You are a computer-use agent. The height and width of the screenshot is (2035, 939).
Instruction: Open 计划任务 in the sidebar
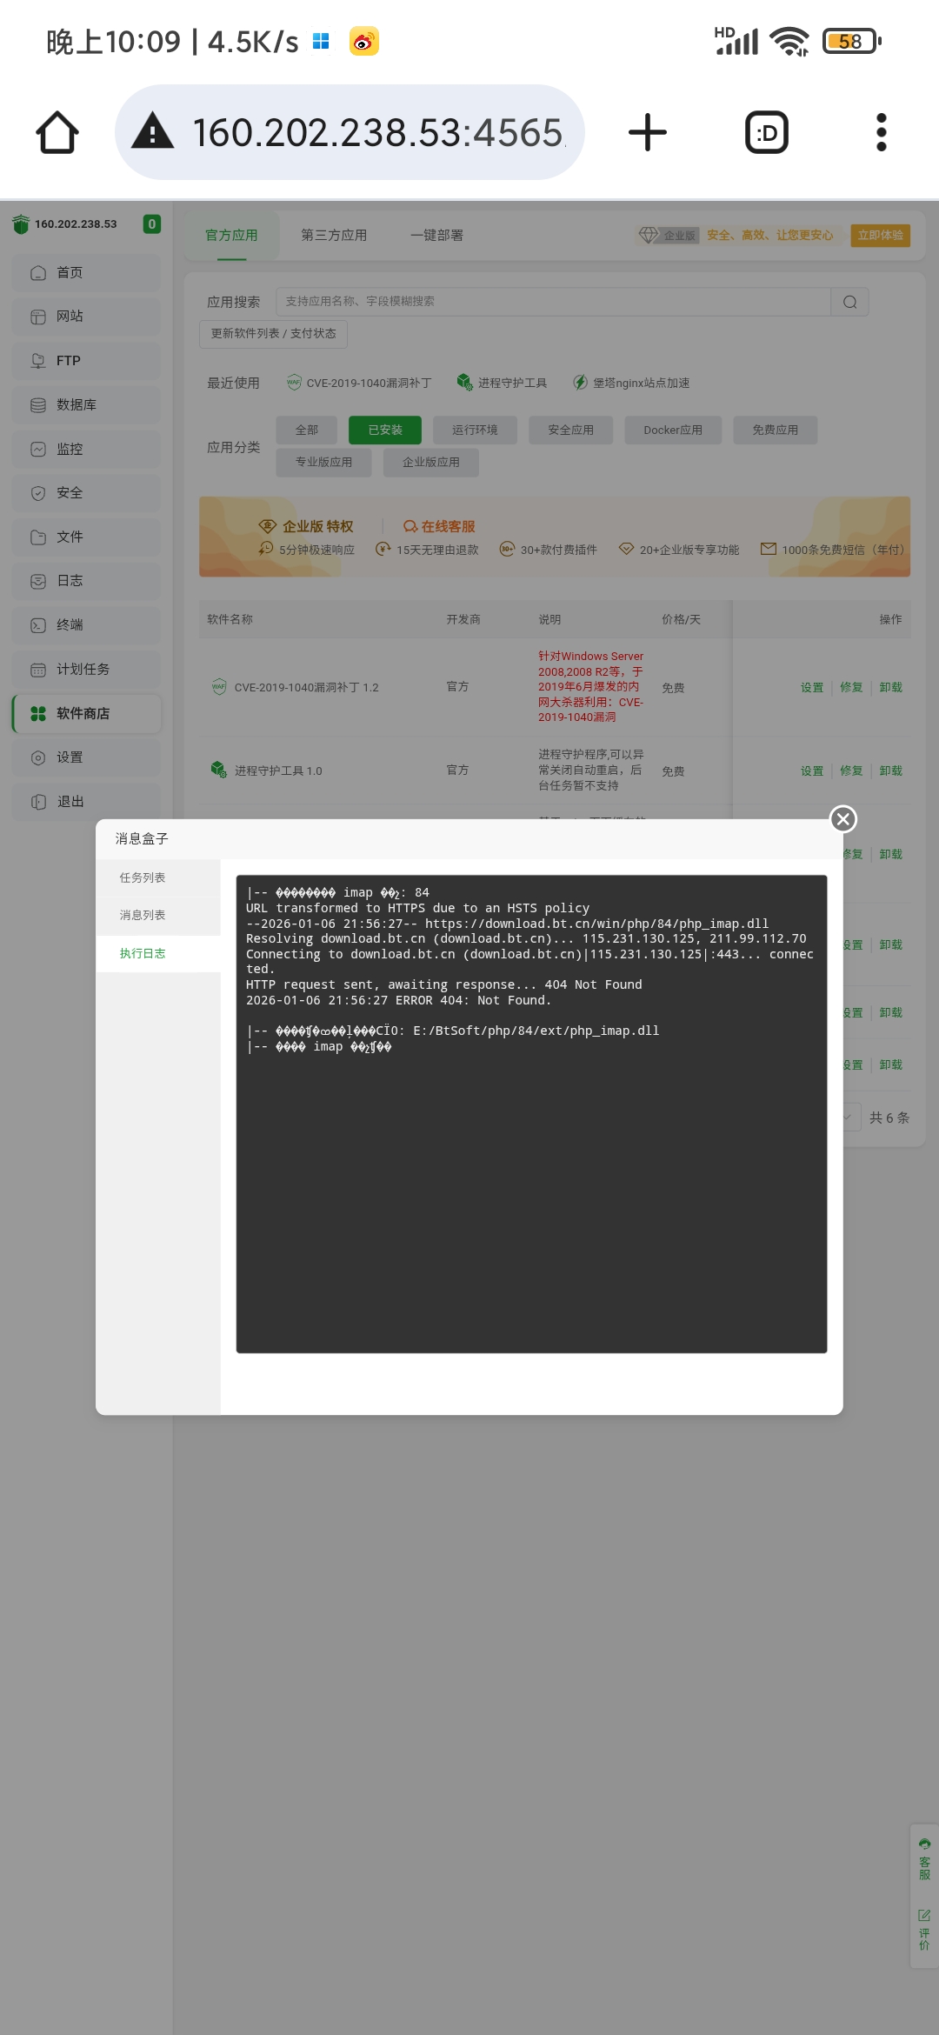tap(86, 670)
